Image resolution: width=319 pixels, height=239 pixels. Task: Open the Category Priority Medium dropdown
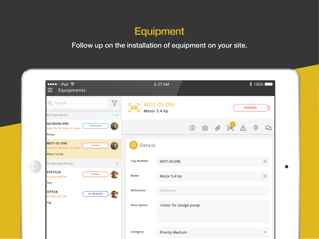coord(212,232)
